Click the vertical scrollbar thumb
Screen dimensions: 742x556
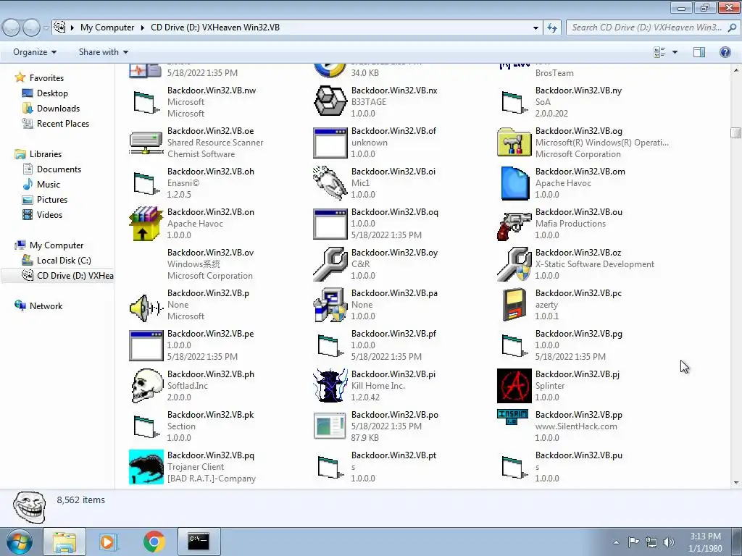click(x=735, y=132)
